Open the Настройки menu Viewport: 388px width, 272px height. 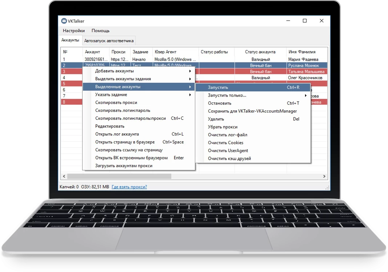click(x=74, y=31)
